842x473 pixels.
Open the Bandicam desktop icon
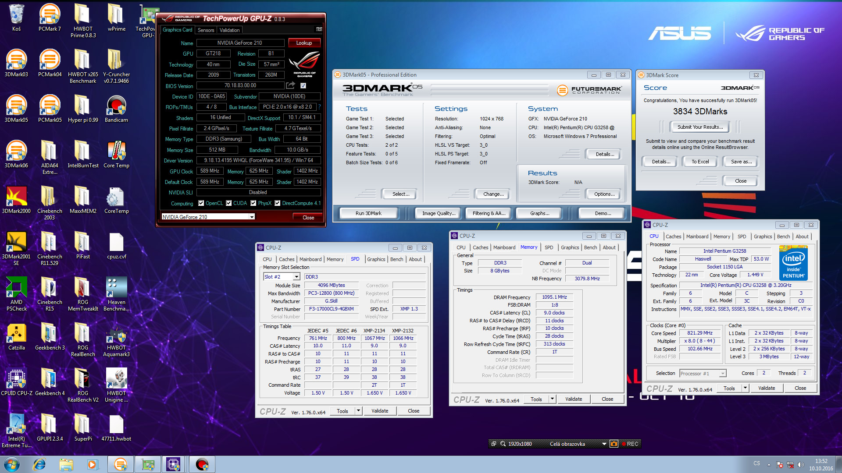116,109
